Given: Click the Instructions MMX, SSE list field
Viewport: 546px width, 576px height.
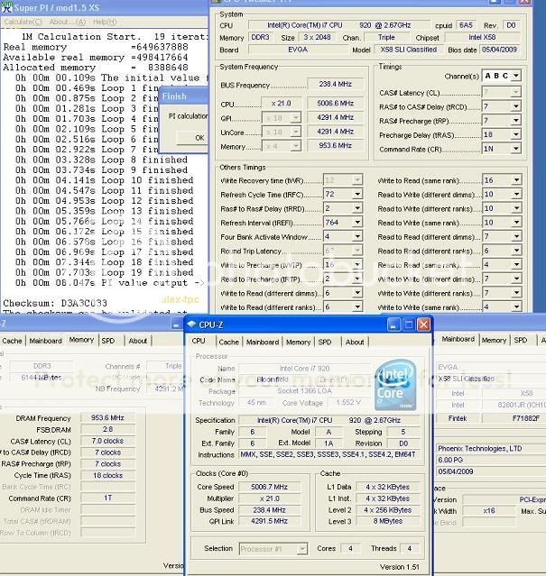Looking at the screenshot, I should tap(328, 455).
